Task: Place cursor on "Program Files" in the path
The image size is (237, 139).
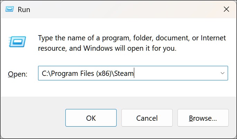Action: coord(73,73)
